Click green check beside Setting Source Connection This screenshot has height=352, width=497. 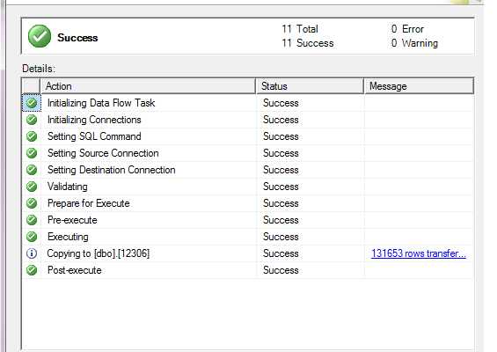(32, 153)
